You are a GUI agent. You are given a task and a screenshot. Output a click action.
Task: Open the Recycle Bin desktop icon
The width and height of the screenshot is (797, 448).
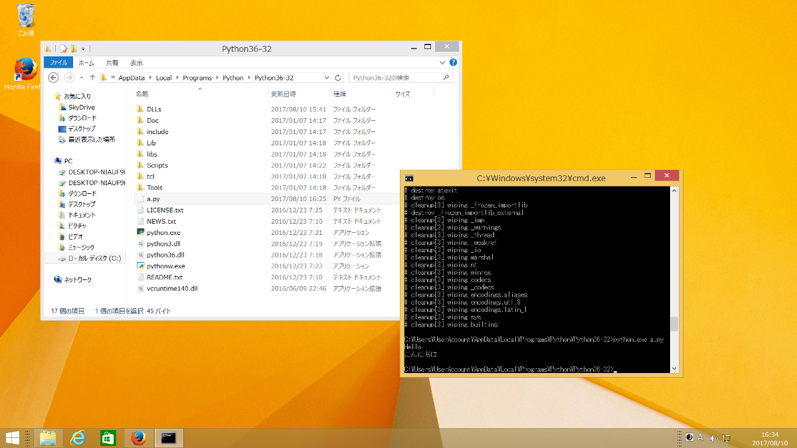[26, 19]
